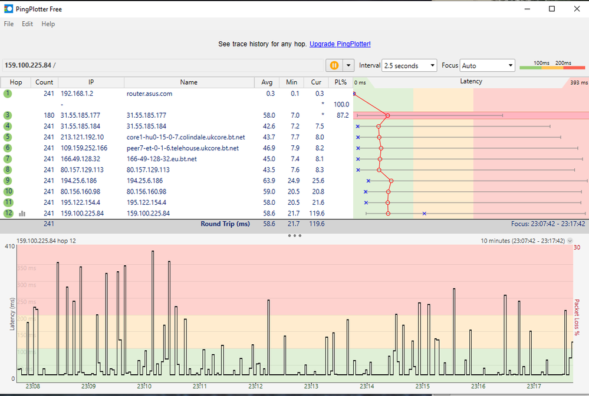Click the PL% column header

(340, 82)
